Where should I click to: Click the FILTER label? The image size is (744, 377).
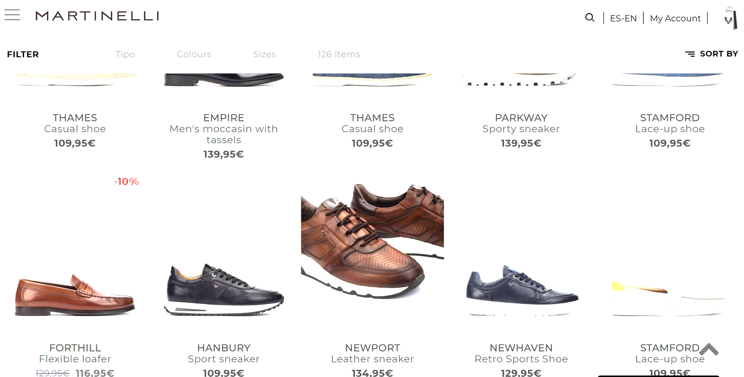[23, 54]
